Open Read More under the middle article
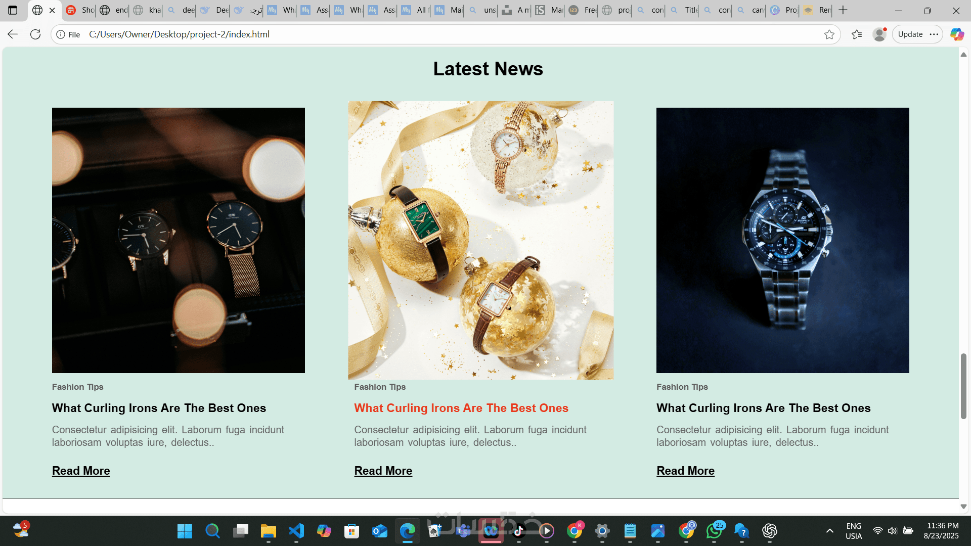Screen dimensions: 971x546 point(383,471)
